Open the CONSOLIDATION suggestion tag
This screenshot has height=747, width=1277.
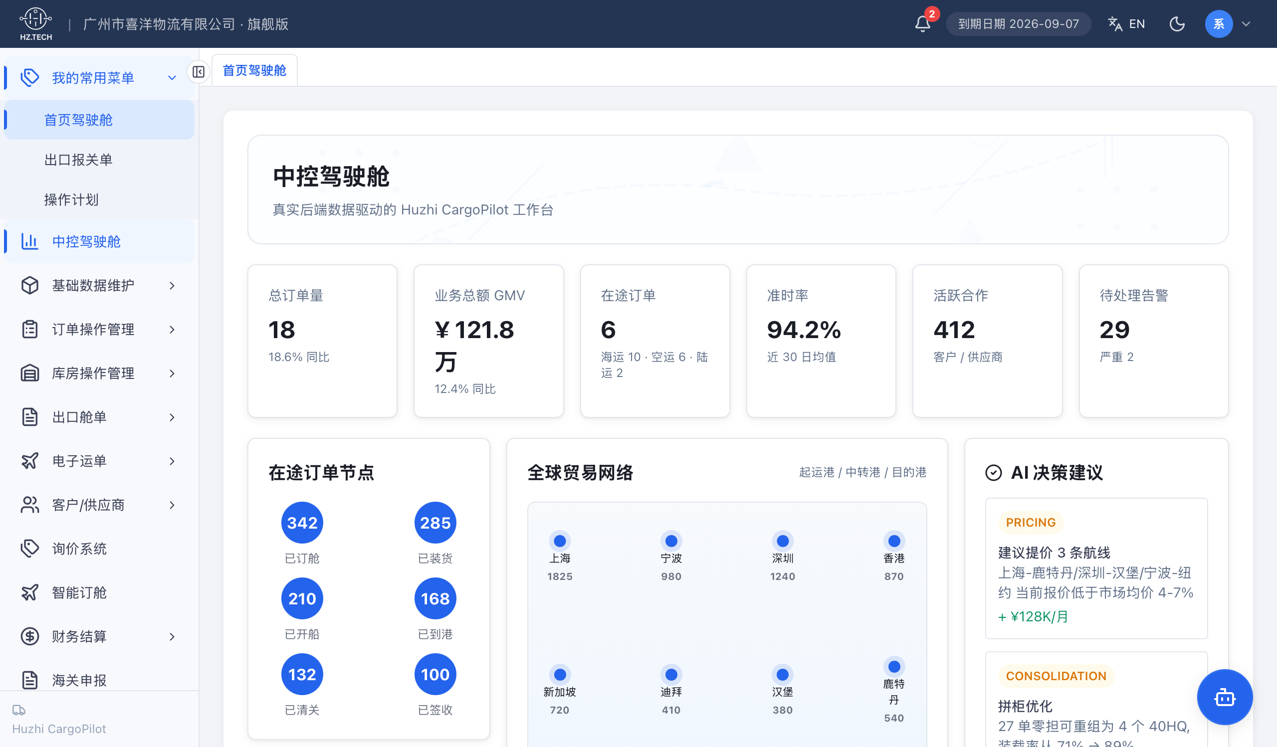point(1056,676)
